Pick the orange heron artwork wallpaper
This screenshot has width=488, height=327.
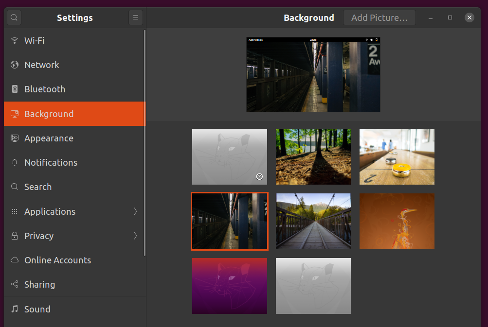click(x=397, y=221)
